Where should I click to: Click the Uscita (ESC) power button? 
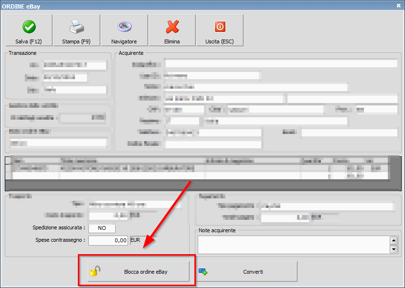220,31
